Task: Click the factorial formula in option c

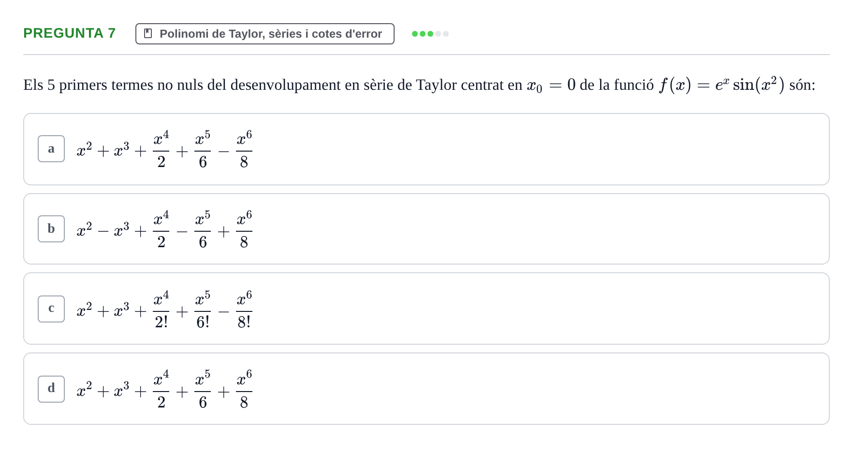Action: tap(164, 309)
